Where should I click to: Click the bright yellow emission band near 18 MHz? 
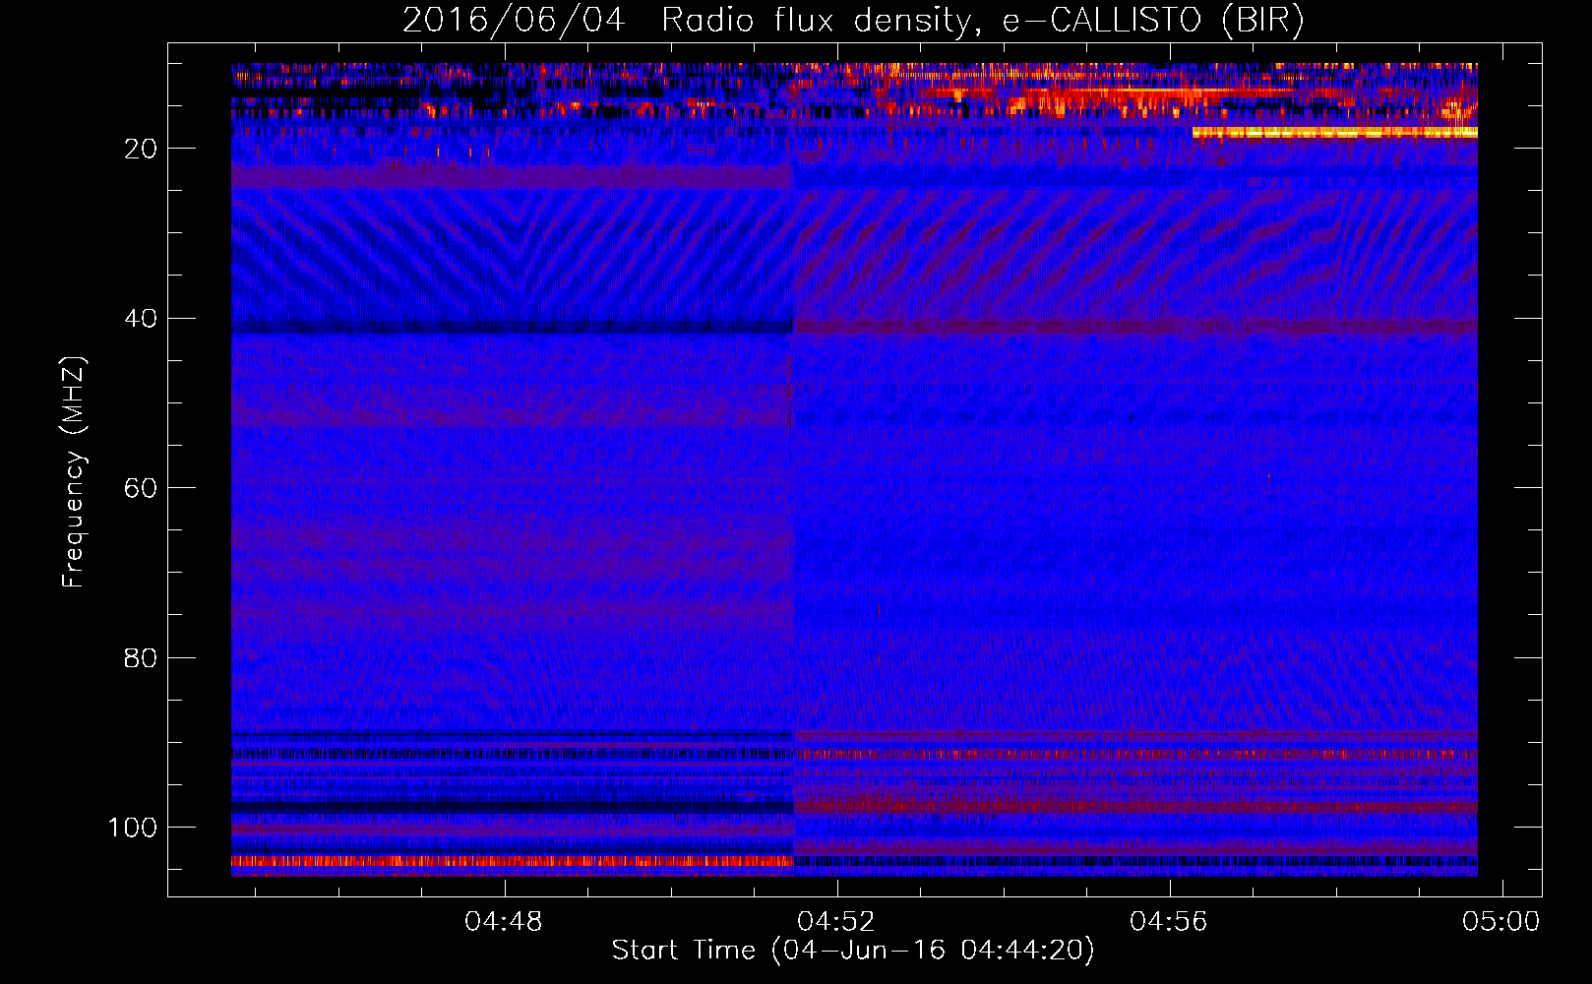click(x=1334, y=132)
